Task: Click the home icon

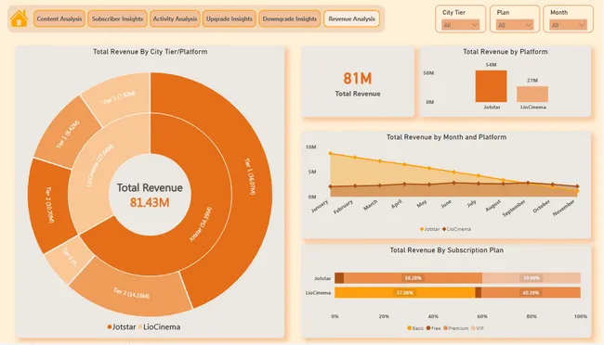Action: [19, 19]
